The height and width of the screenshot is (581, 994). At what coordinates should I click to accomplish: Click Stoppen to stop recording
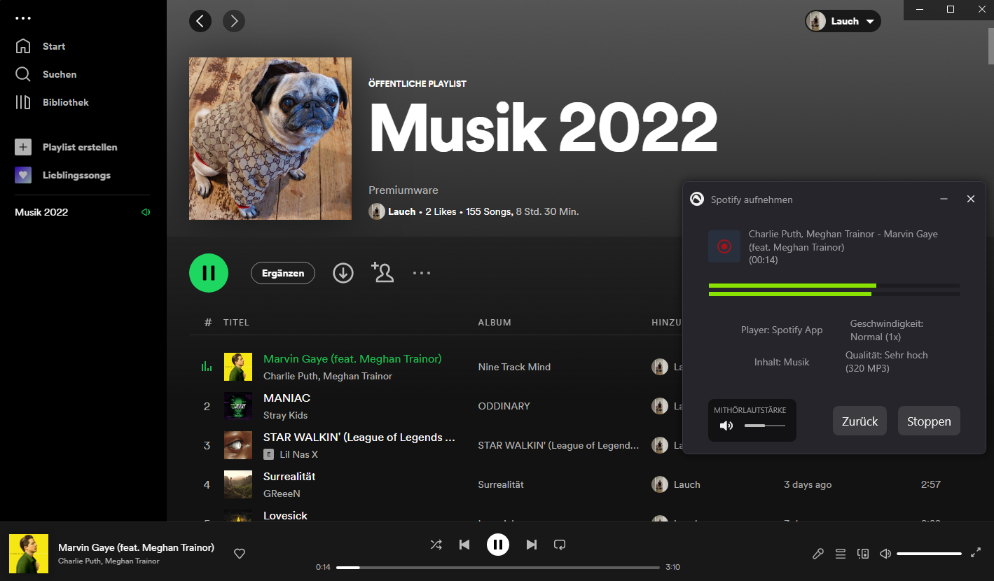(929, 421)
